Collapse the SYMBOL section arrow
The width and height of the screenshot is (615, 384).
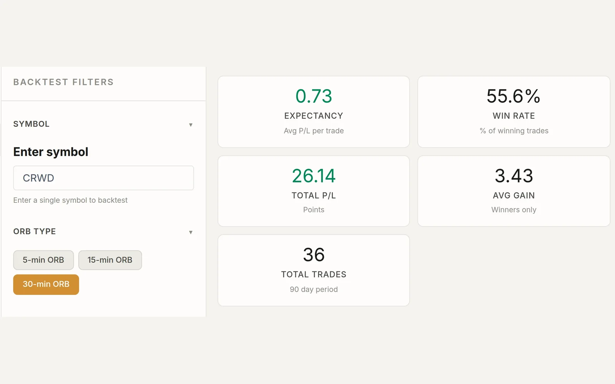[191, 125]
